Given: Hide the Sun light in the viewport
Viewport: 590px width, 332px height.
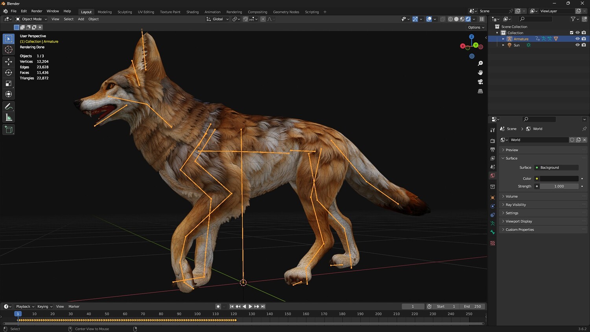Looking at the screenshot, I should pos(577,45).
